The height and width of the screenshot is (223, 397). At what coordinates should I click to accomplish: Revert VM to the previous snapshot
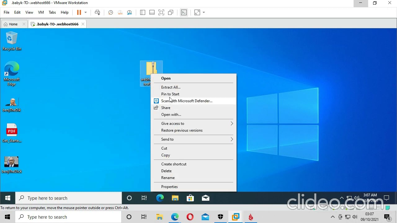click(120, 12)
